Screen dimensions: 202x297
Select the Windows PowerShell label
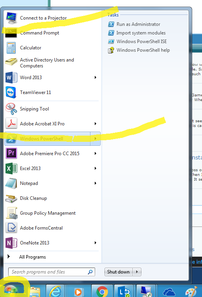(41, 139)
